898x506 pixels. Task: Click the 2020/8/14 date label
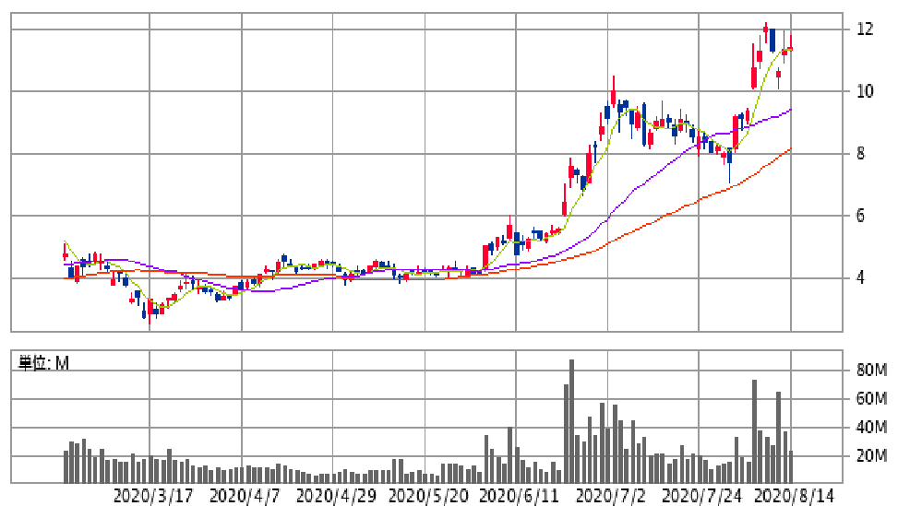point(794,495)
